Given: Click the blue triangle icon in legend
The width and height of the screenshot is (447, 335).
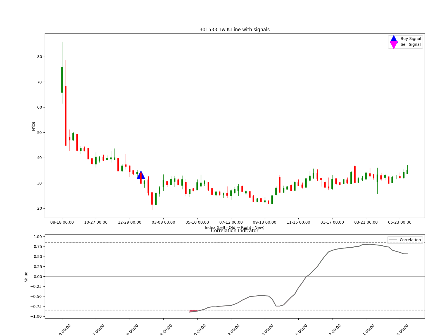Looking at the screenshot, I should [x=394, y=39].
